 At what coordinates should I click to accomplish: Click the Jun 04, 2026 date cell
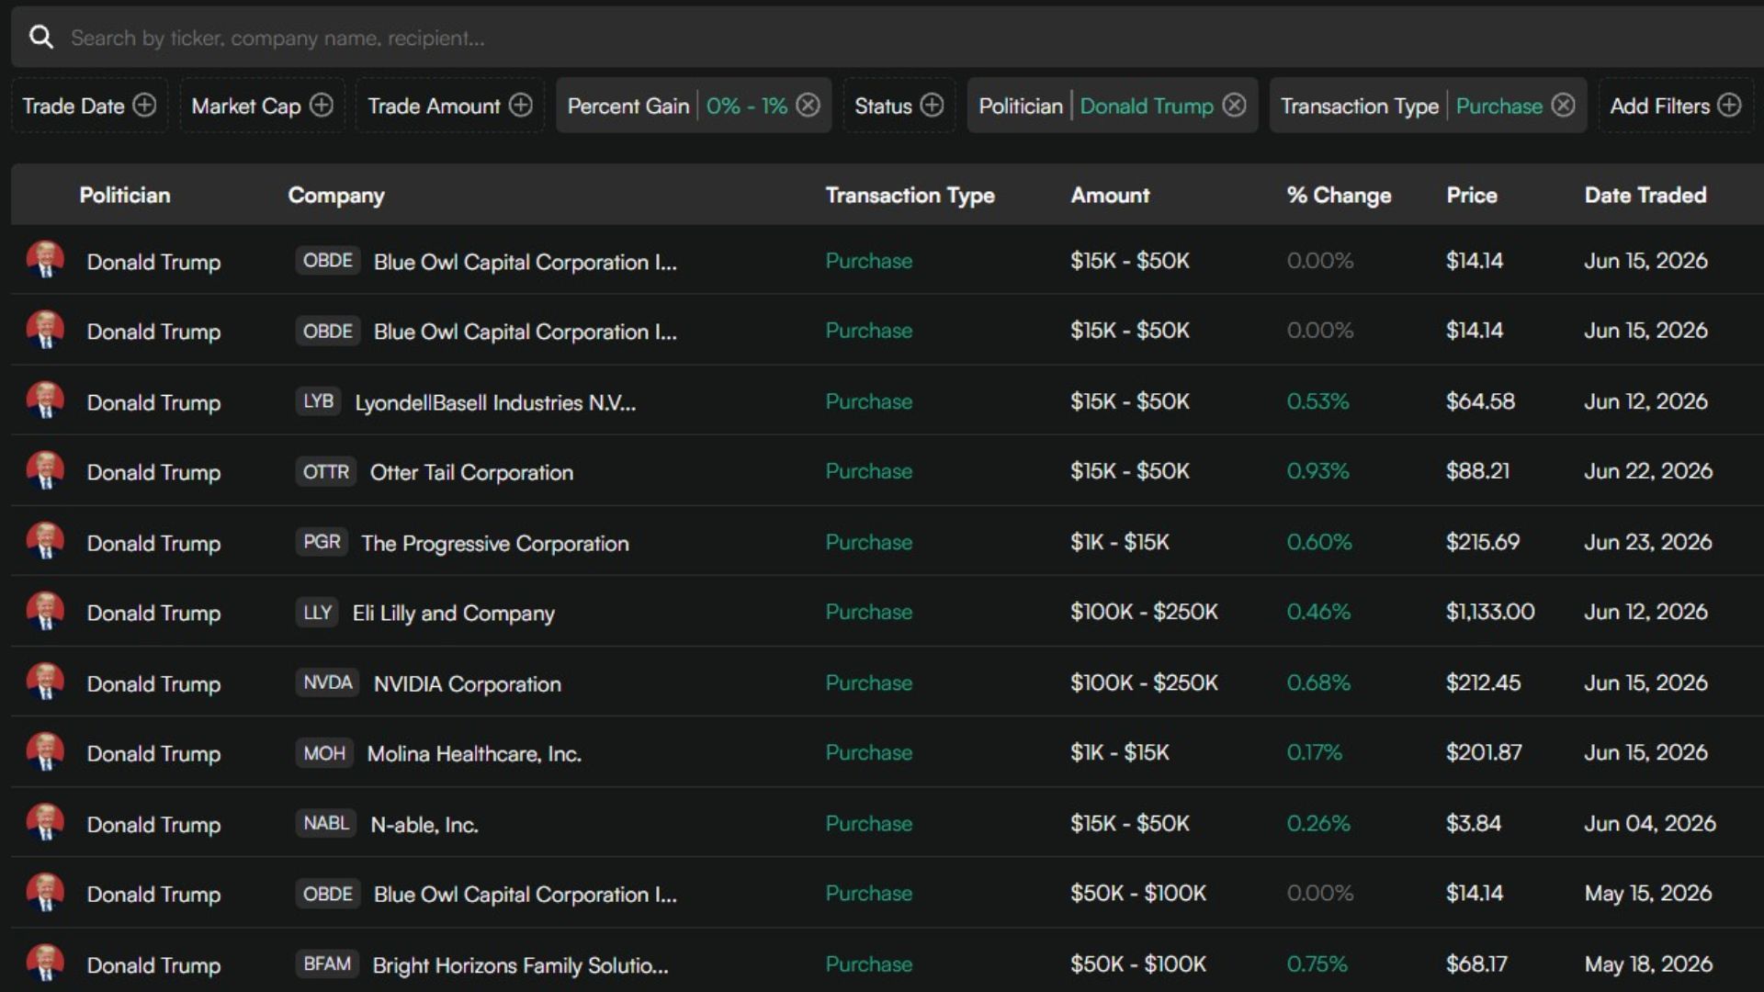tap(1650, 823)
